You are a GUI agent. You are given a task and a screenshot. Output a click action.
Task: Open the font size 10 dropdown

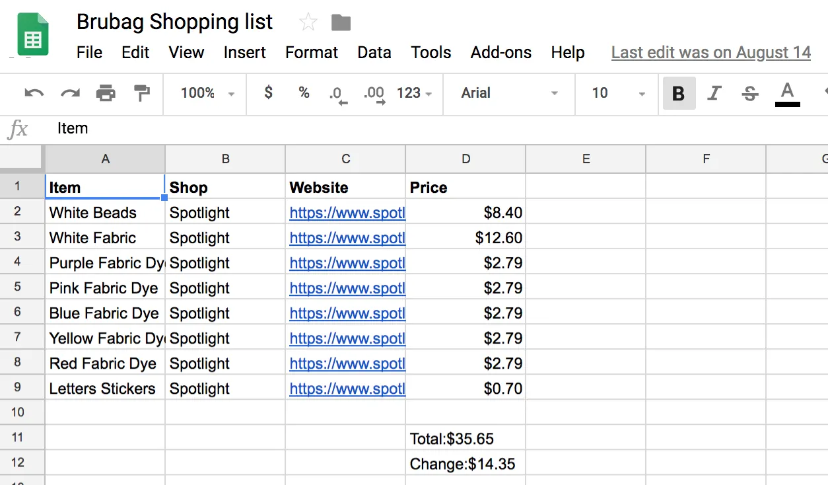coord(618,93)
